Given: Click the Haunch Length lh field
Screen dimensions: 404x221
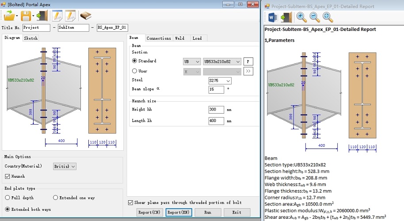Looking at the screenshot, I should click(x=216, y=121).
